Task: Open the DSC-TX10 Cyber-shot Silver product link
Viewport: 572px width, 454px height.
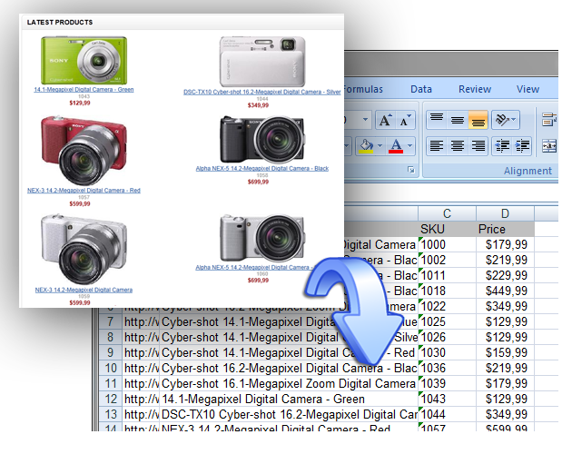Action: click(261, 92)
